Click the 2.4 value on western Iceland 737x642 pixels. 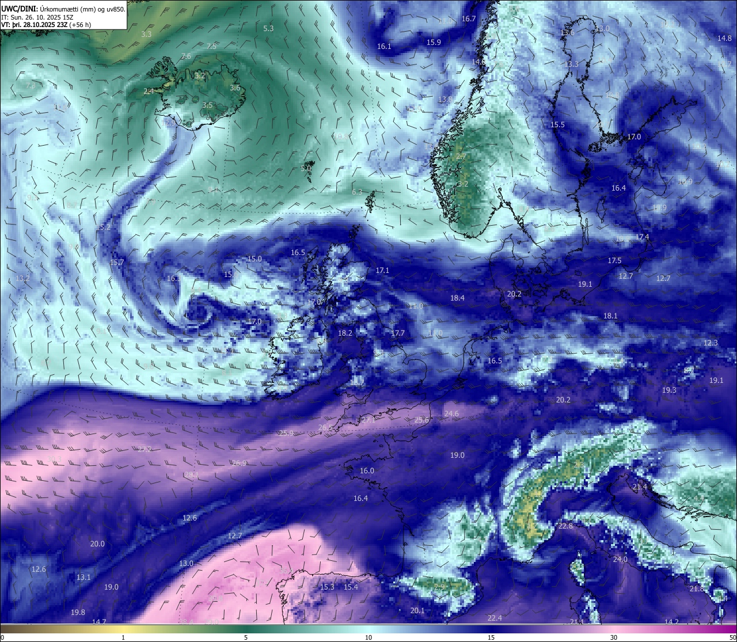tap(149, 91)
